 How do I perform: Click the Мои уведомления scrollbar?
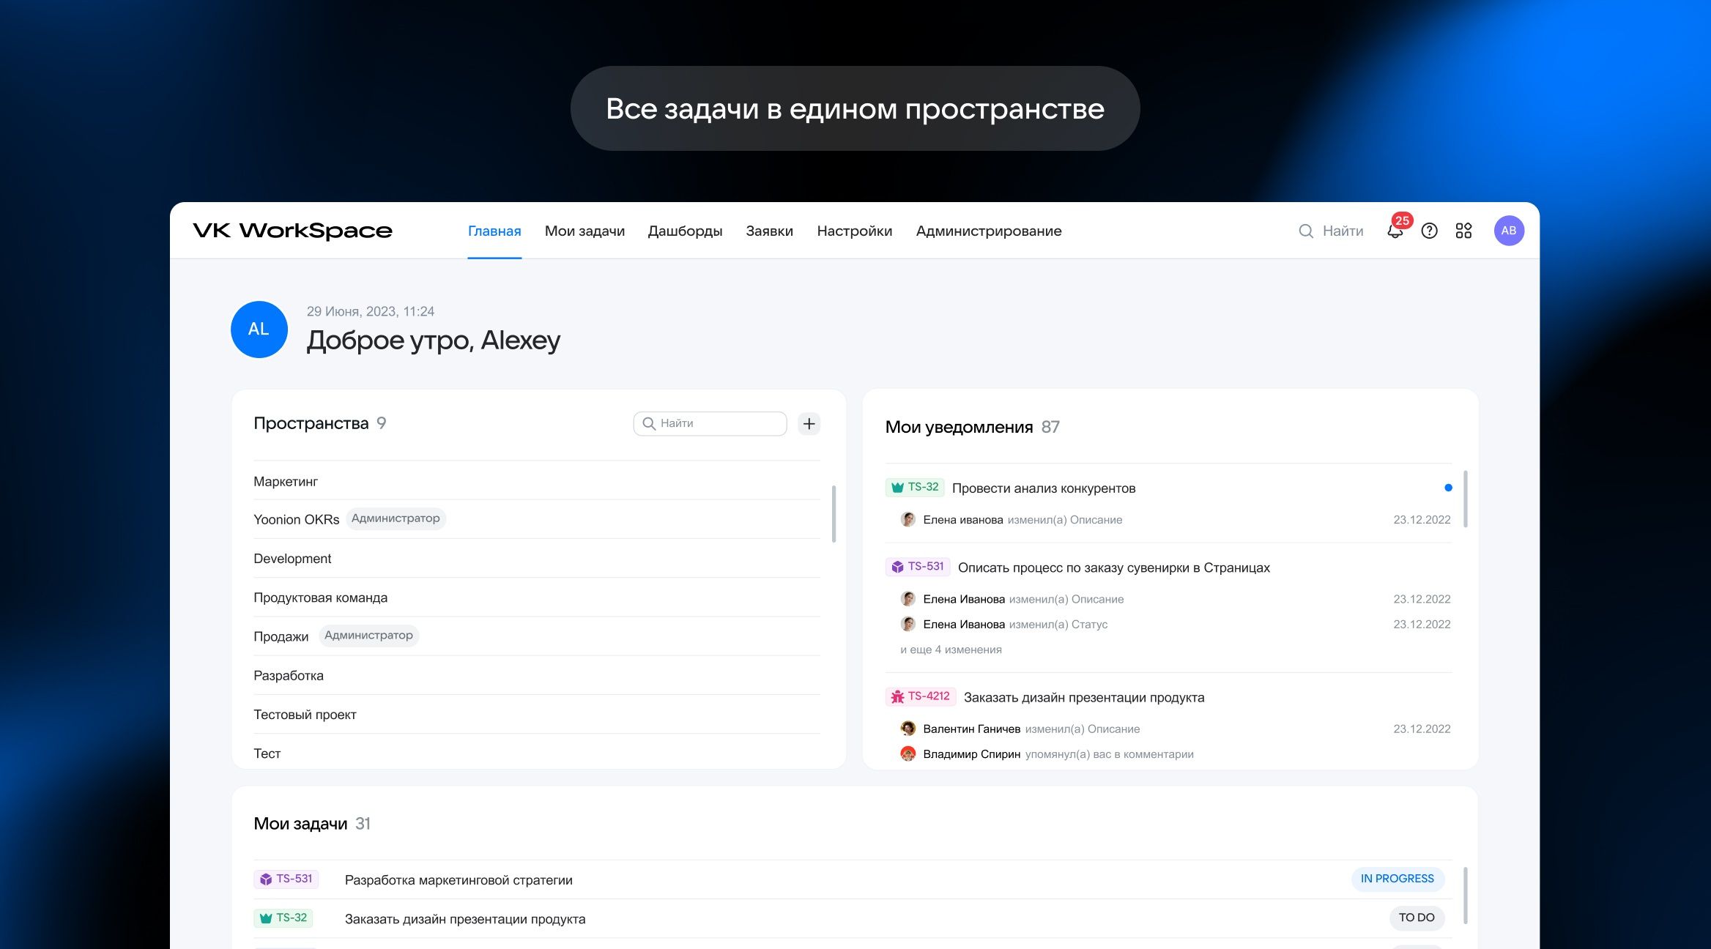click(1466, 499)
